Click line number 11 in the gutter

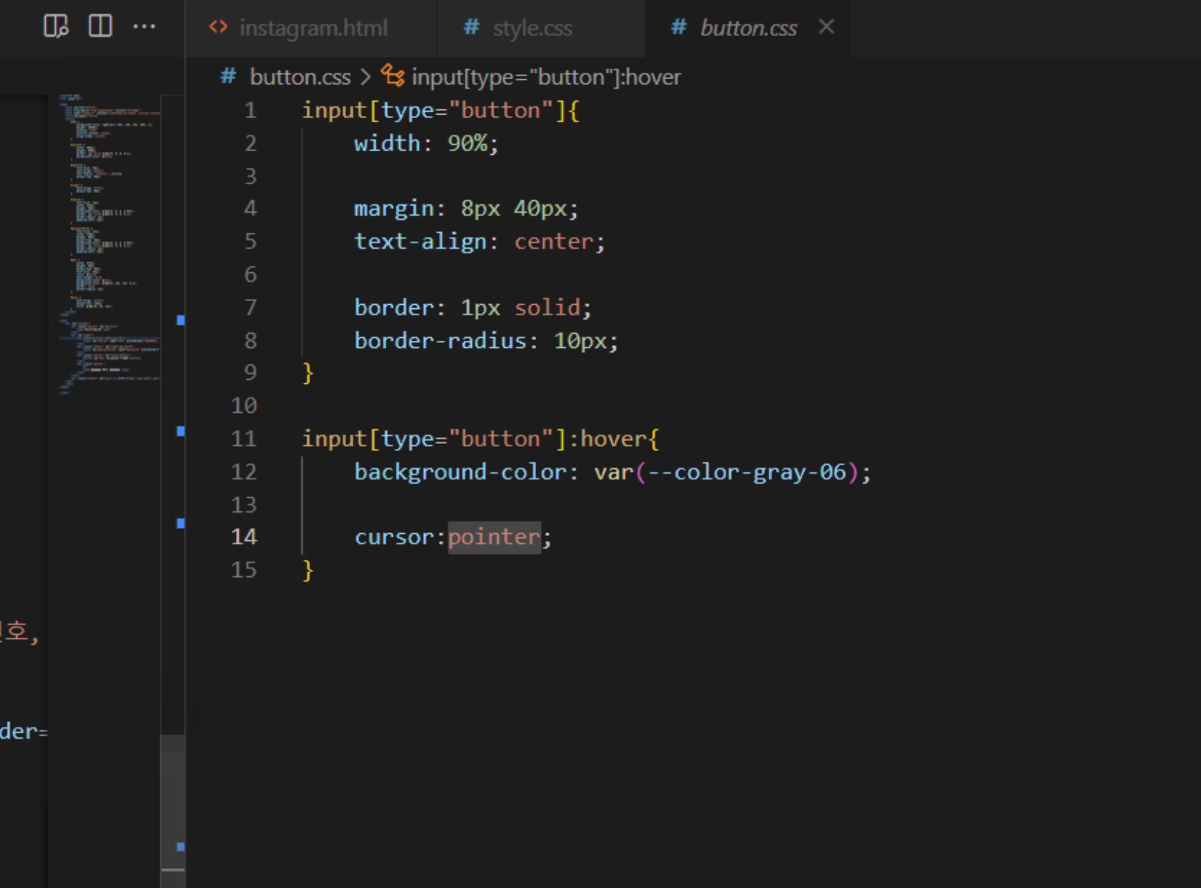[244, 439]
